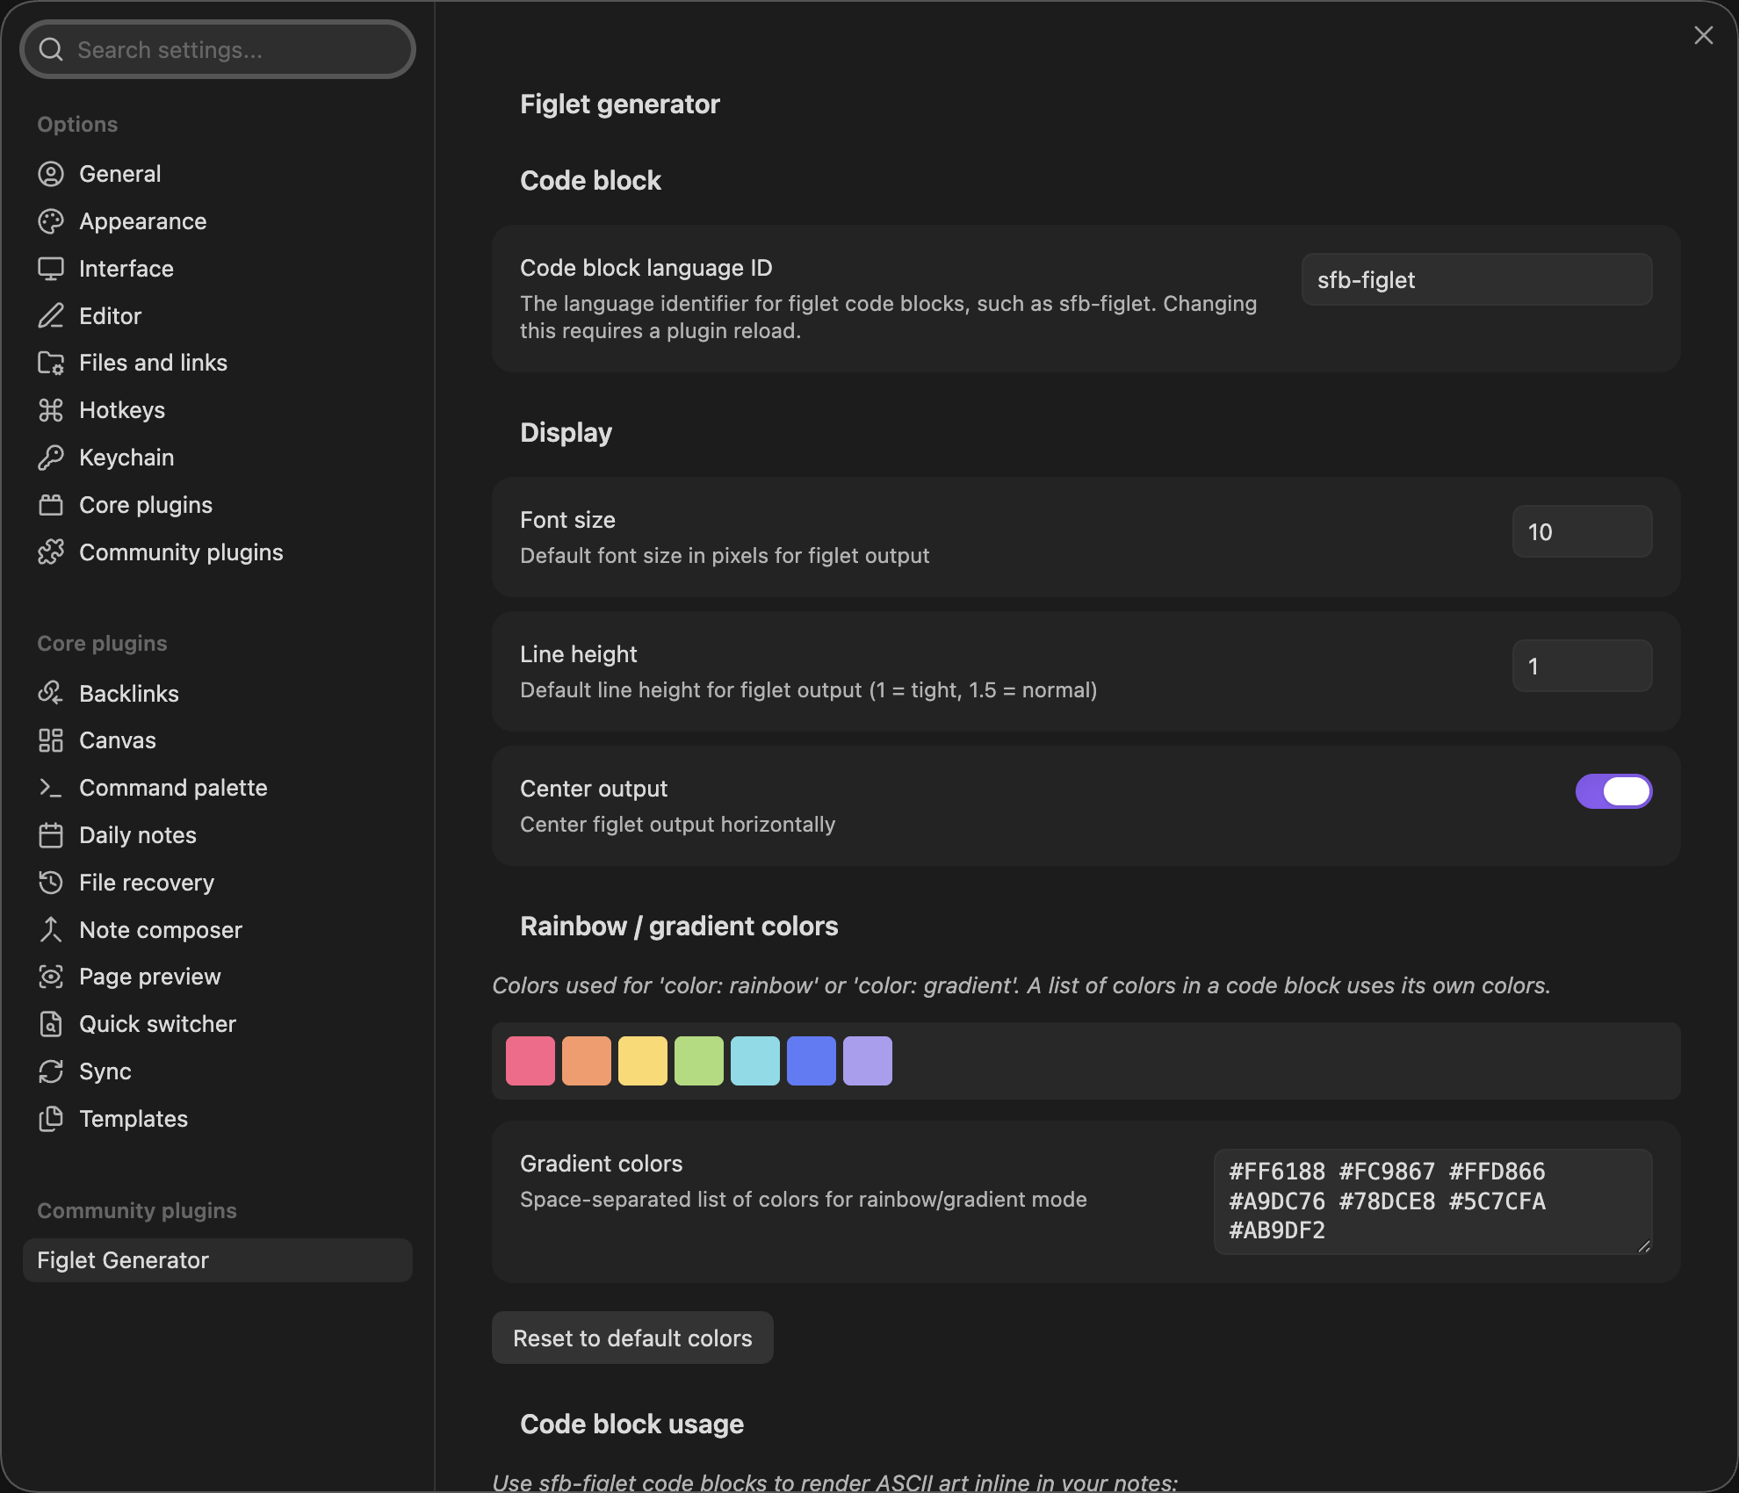Click the Sync arrows icon
1739x1493 pixels.
pyautogui.click(x=51, y=1071)
